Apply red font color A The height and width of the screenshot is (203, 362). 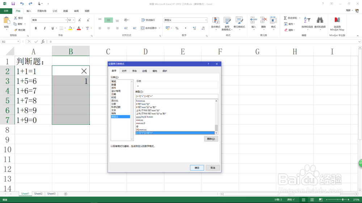79,28
